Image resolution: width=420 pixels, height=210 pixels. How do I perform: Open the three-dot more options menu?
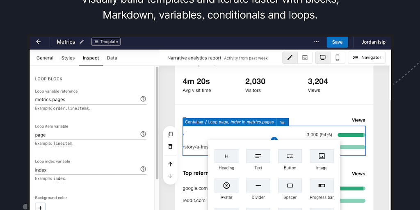pyautogui.click(x=316, y=42)
